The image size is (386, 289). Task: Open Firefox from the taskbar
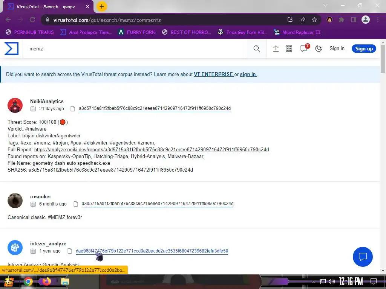pyautogui.click(x=46, y=281)
